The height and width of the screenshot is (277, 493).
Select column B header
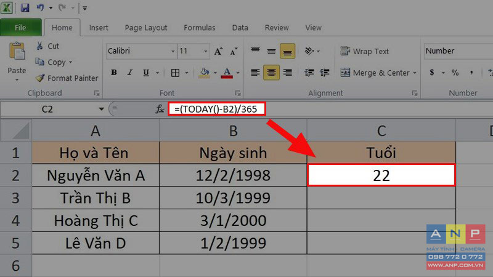click(233, 130)
